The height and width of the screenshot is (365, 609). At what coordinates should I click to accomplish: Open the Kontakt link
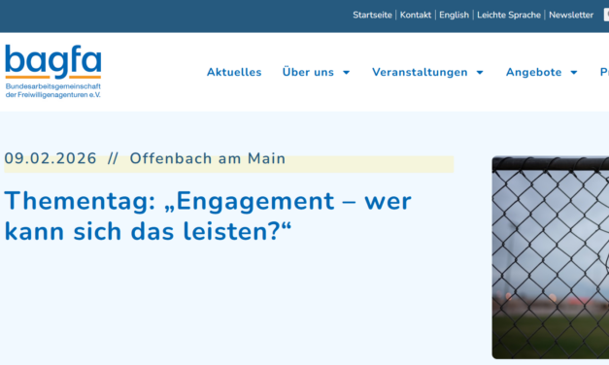[x=415, y=16]
